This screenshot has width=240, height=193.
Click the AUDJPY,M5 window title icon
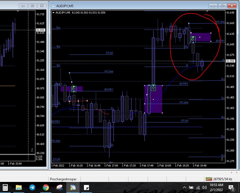click(x=53, y=6)
